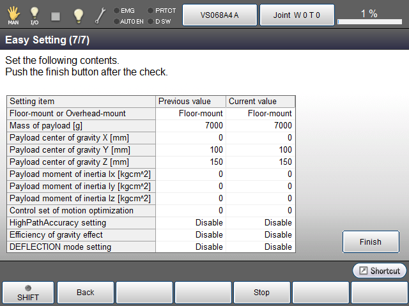
Task: Open the Shortcut button
Action: point(380,271)
